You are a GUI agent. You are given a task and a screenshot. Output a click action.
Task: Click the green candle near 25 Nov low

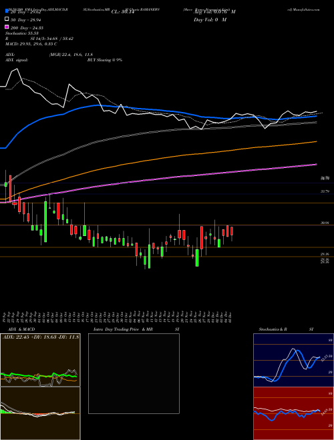197,257
